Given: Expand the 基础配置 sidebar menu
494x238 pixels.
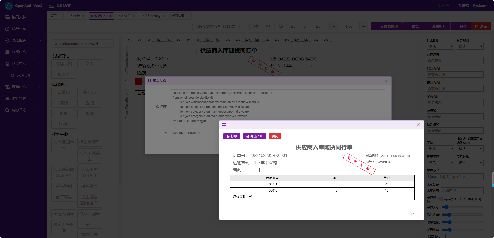Looking at the screenshot, I should (x=23, y=40).
